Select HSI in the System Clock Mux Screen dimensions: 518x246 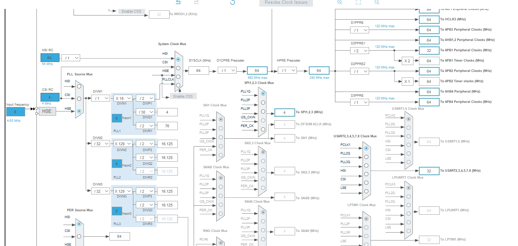[178, 60]
